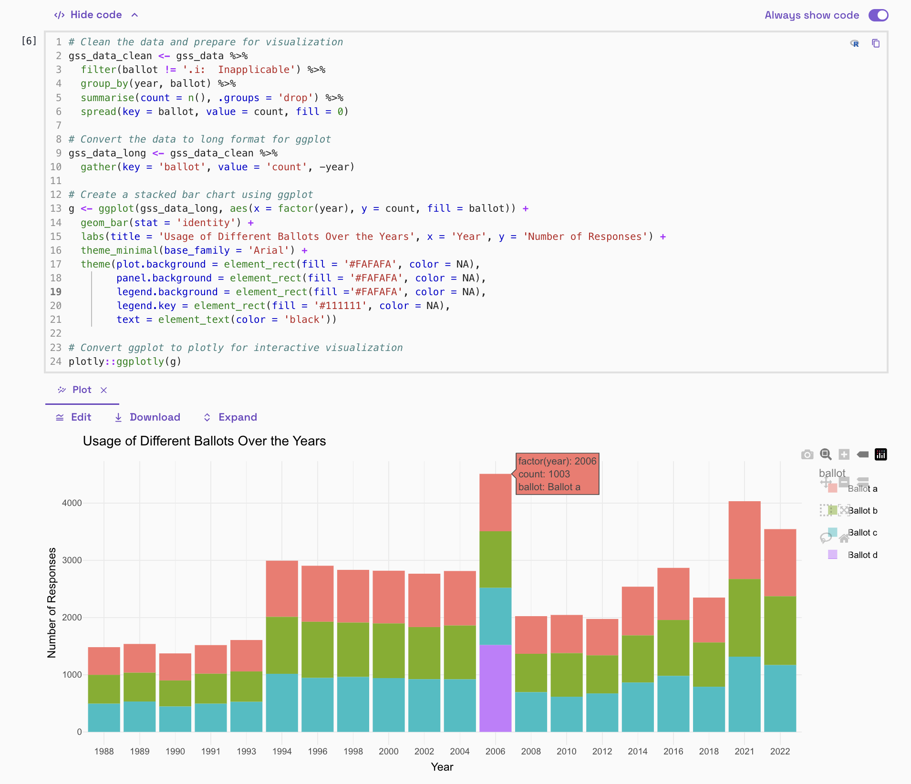Click the R language logo icon
This screenshot has width=911, height=784.
(855, 43)
